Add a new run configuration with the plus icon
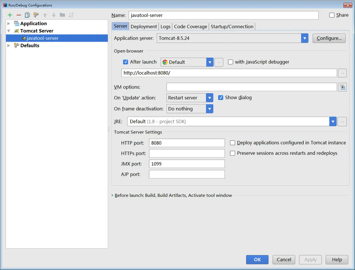The height and width of the screenshot is (270, 355). pyautogui.click(x=10, y=15)
